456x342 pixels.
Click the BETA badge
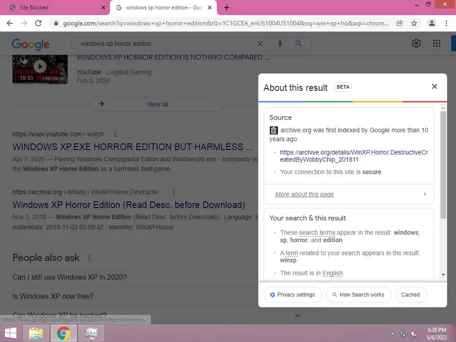(343, 87)
